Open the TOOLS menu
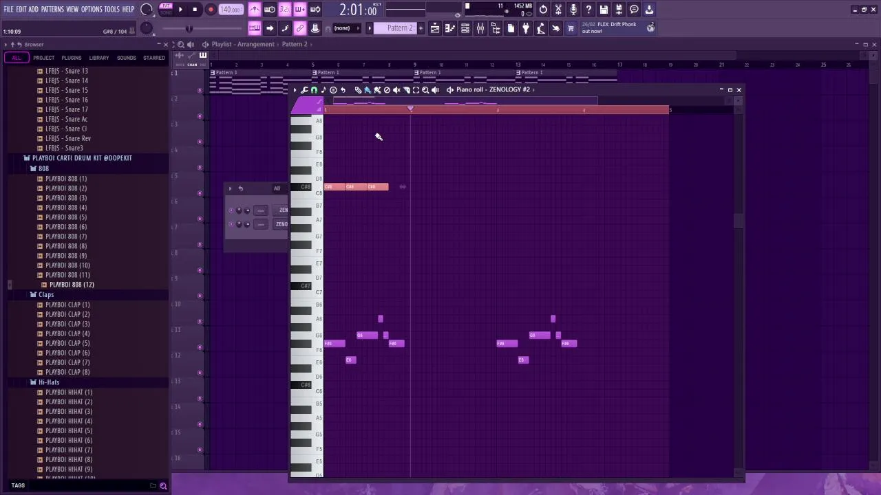881x495 pixels. (x=112, y=10)
